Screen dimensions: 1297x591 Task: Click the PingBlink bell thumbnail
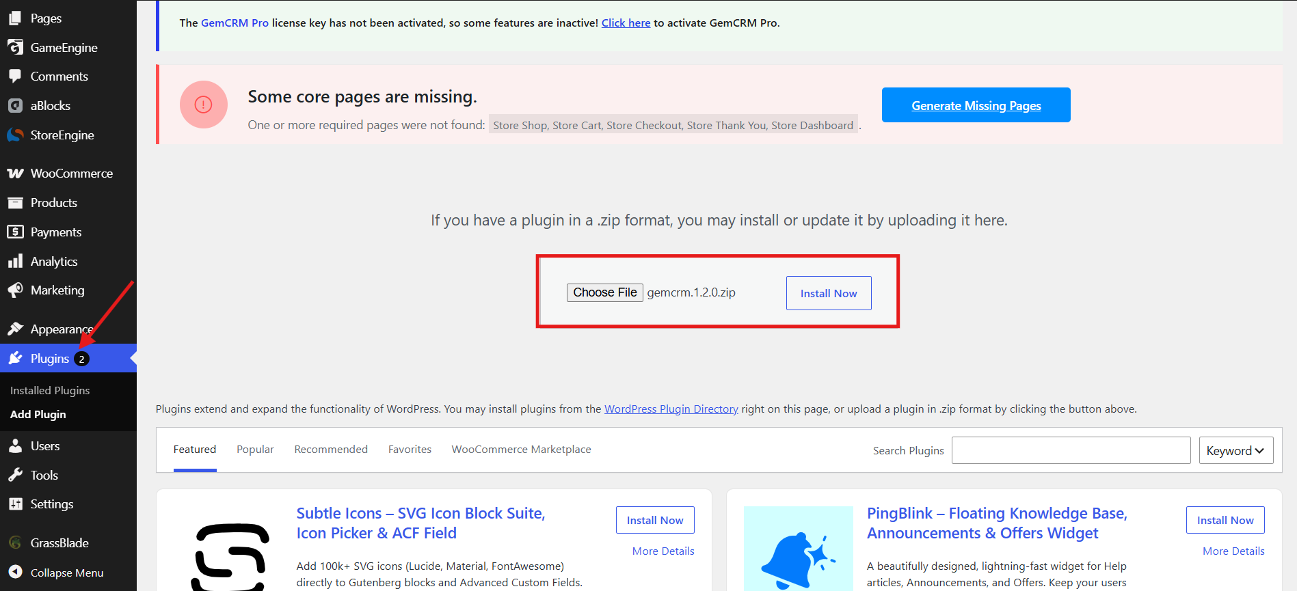[799, 549]
